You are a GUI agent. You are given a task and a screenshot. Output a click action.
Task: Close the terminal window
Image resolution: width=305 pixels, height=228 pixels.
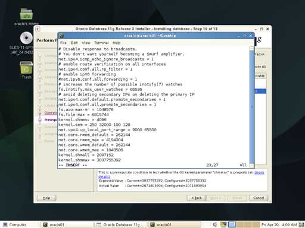pyautogui.click(x=251, y=36)
